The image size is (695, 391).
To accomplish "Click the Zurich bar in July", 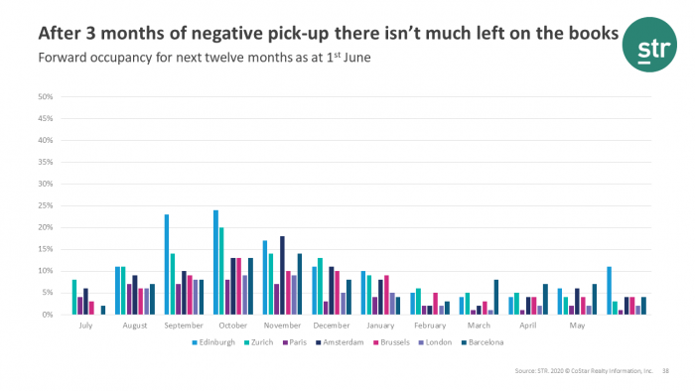I will [74, 297].
